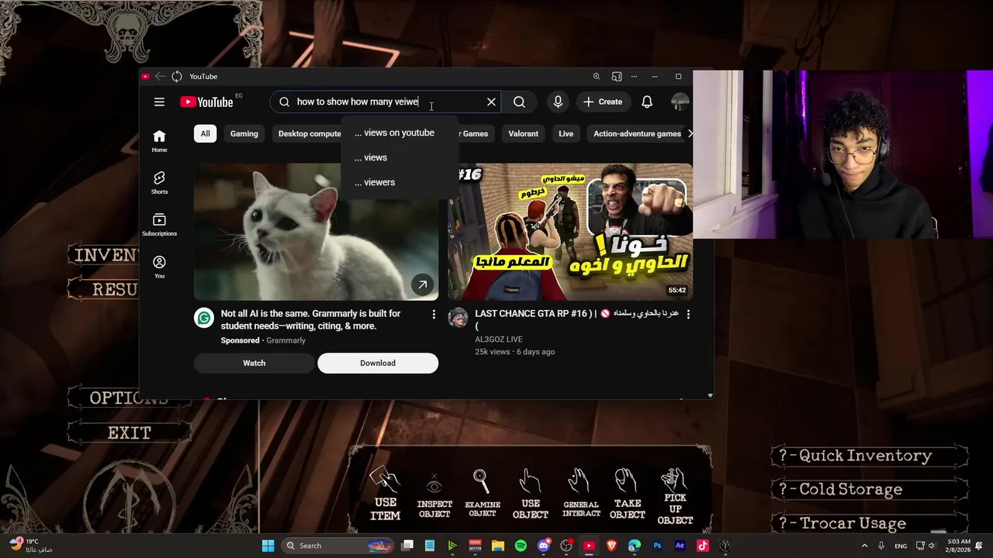Click the Watch button on Grammarly ad
This screenshot has width=993, height=558.
tap(254, 363)
